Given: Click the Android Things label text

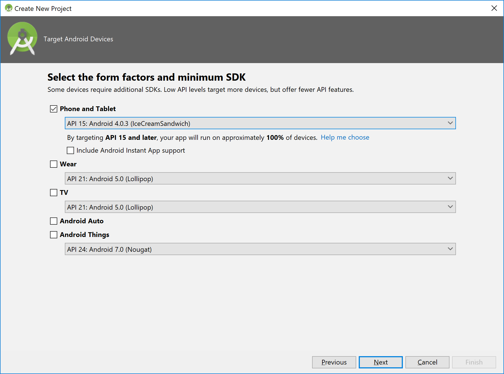Looking at the screenshot, I should [84, 235].
